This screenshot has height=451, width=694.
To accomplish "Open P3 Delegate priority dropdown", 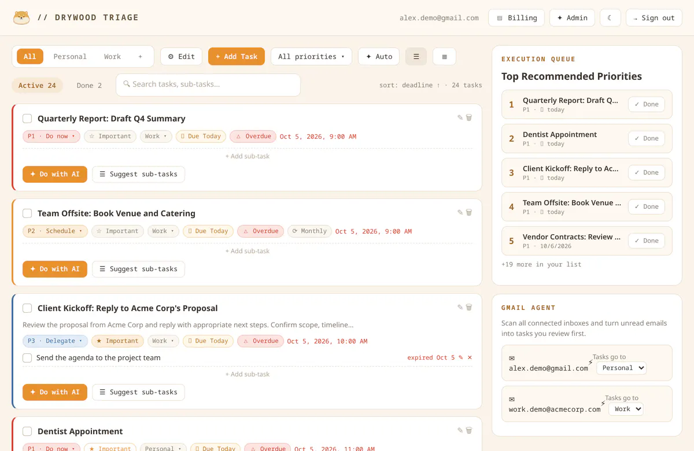I will click(x=55, y=341).
